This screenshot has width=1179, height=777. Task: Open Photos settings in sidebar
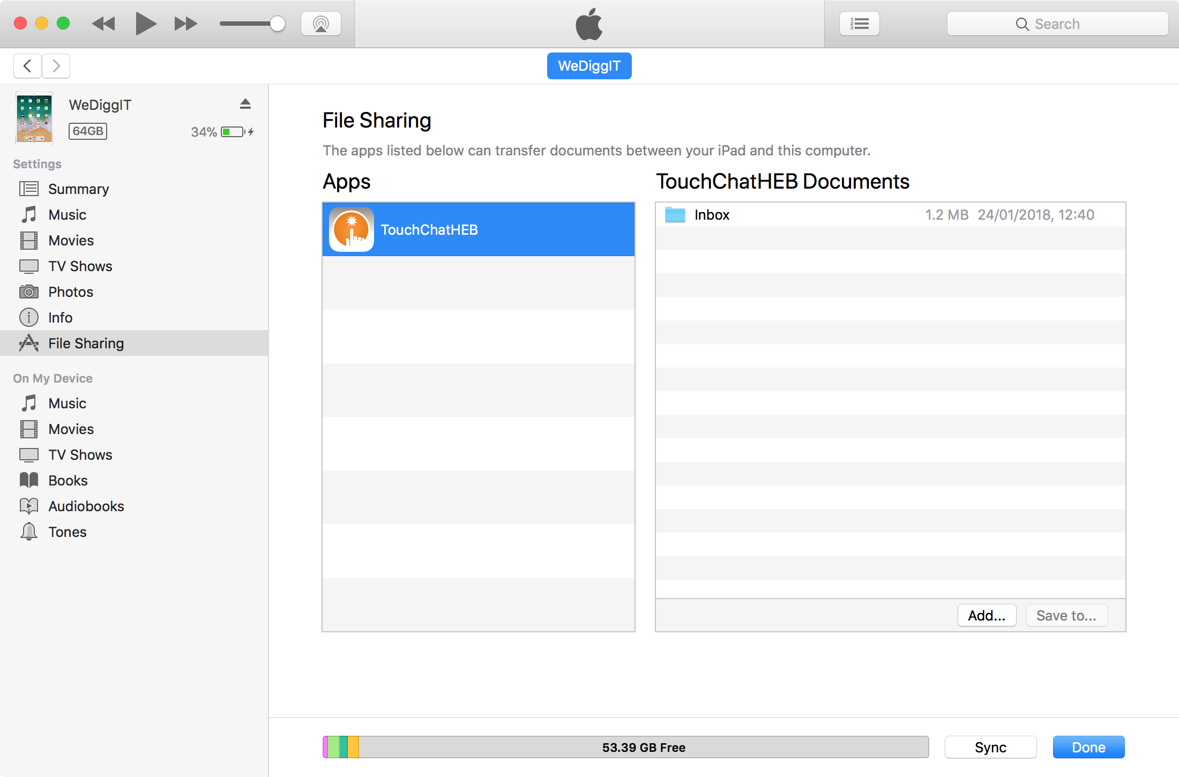click(70, 292)
